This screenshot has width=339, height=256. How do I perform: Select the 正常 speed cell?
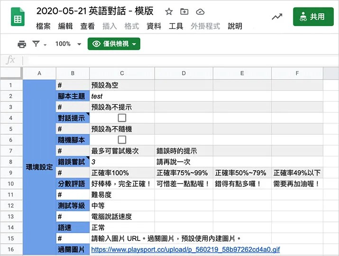[x=122, y=228]
